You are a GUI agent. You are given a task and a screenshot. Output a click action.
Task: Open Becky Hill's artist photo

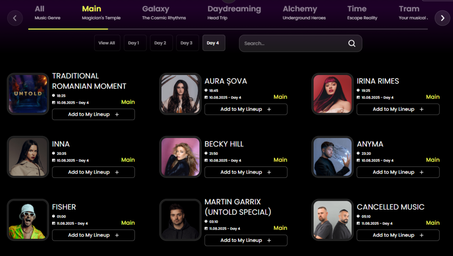coord(180,157)
